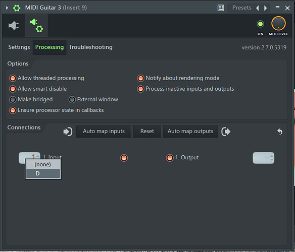This screenshot has width=295, height=252.
Task: Click the outputs arrow icon
Action: 226,132
